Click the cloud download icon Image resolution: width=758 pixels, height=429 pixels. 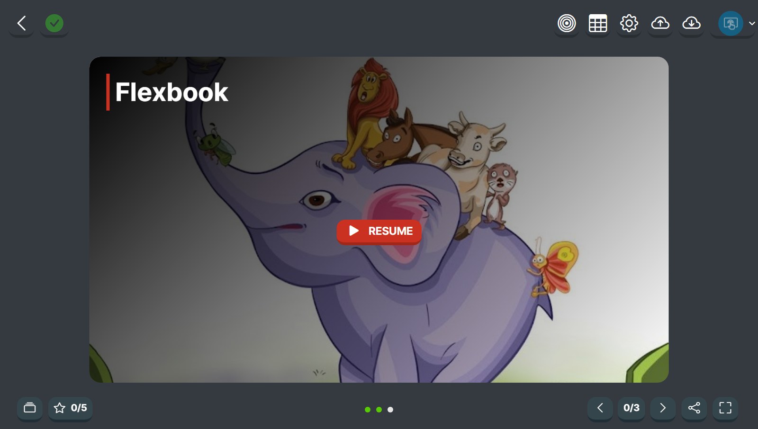tap(692, 23)
